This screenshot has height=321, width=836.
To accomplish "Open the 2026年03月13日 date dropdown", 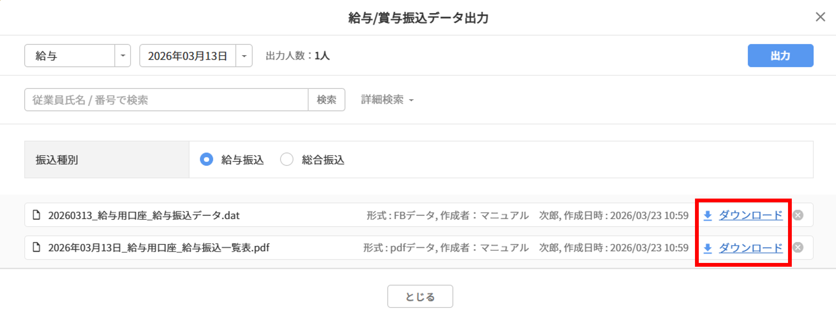I will tap(244, 56).
